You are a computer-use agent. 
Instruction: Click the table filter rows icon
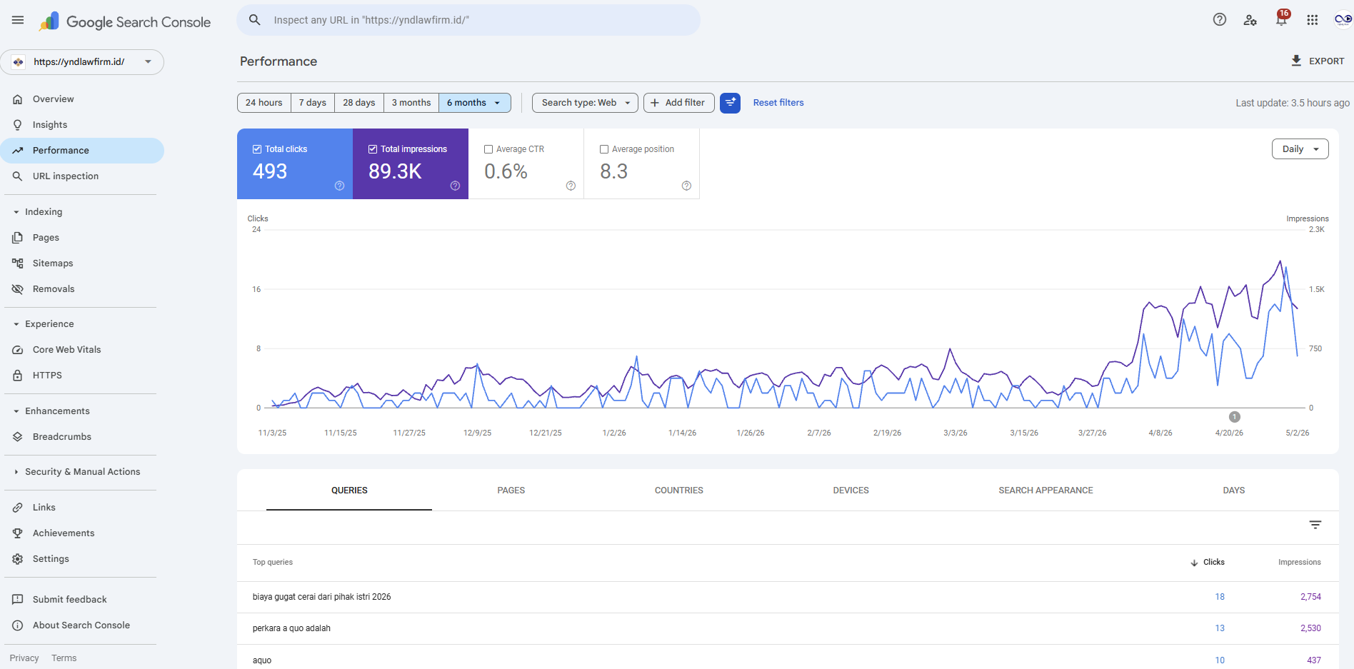[1315, 525]
